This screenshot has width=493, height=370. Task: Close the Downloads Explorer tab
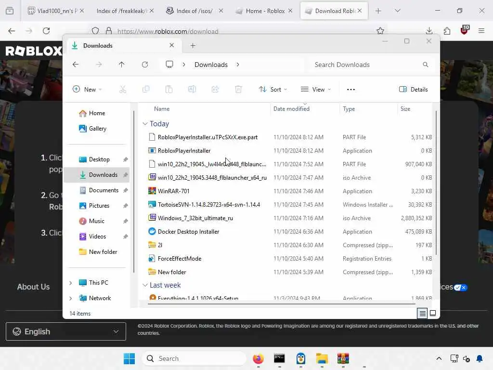172,45
